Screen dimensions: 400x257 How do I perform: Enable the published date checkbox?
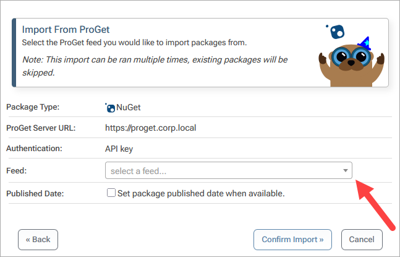pos(111,193)
